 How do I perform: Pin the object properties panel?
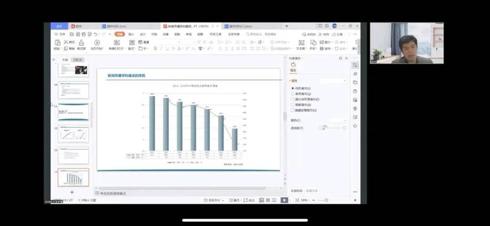click(x=341, y=58)
